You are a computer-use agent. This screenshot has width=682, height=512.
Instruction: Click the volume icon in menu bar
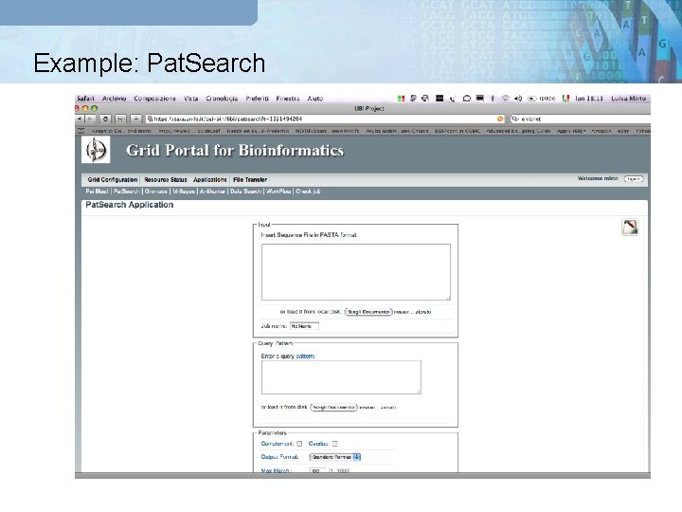point(518,99)
